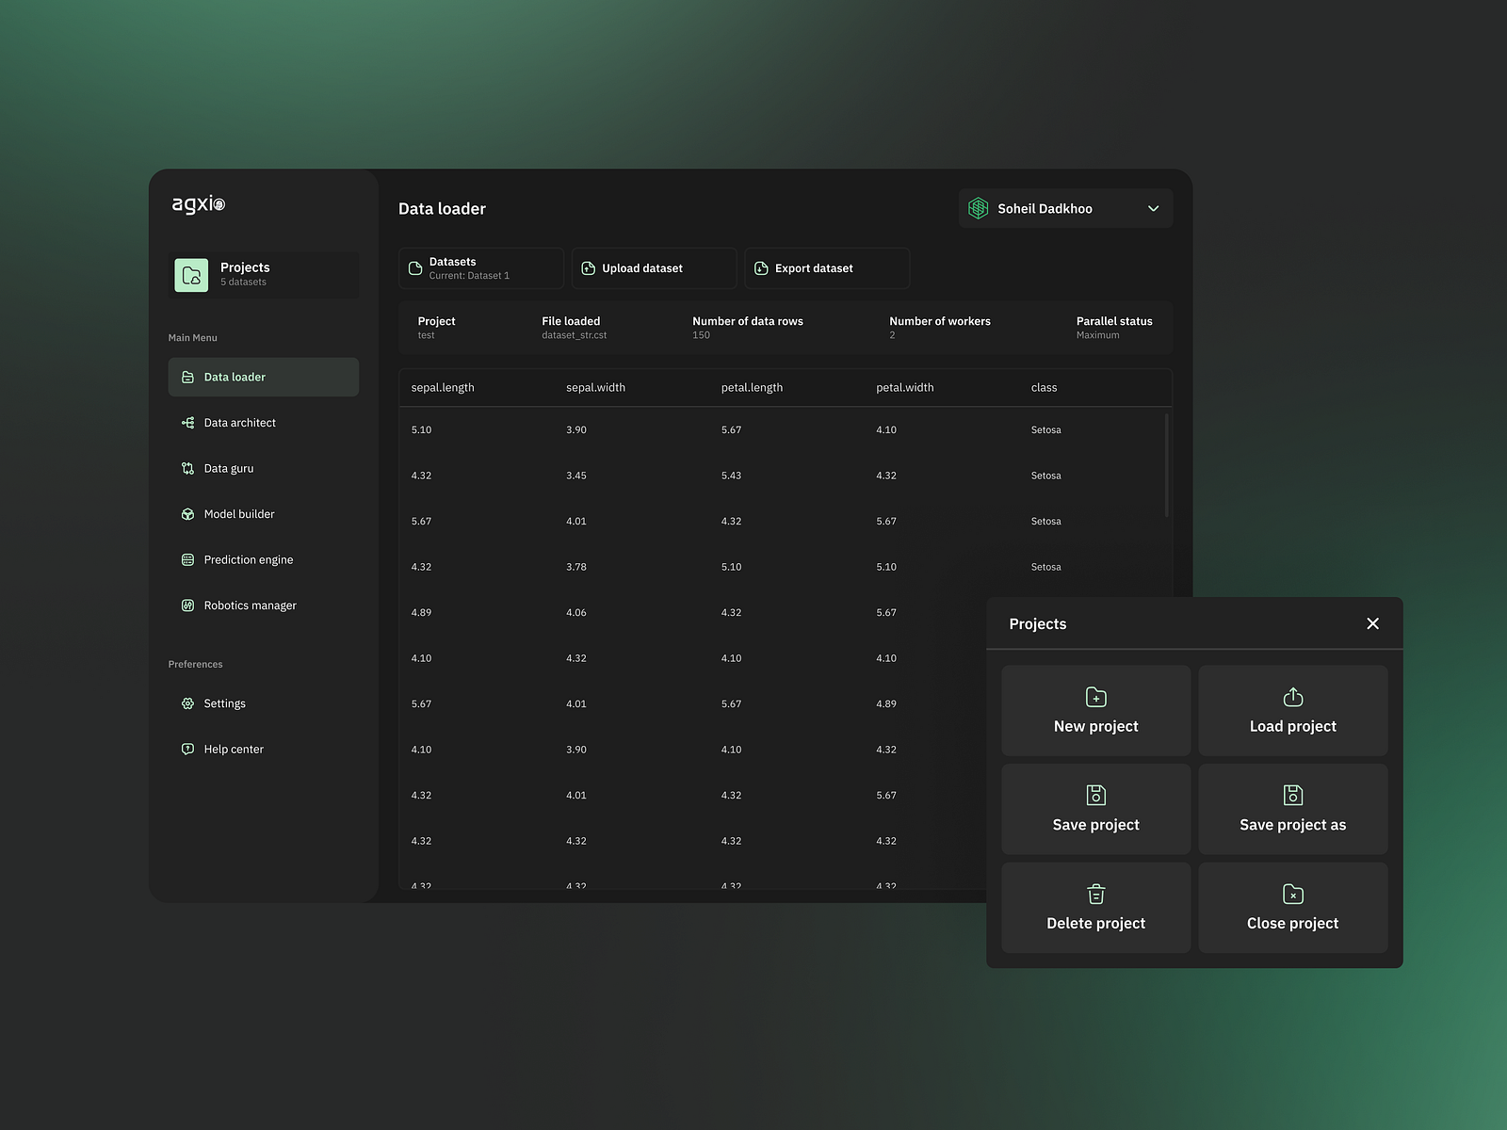
Task: Close the Projects dialog
Action: [x=1372, y=623]
